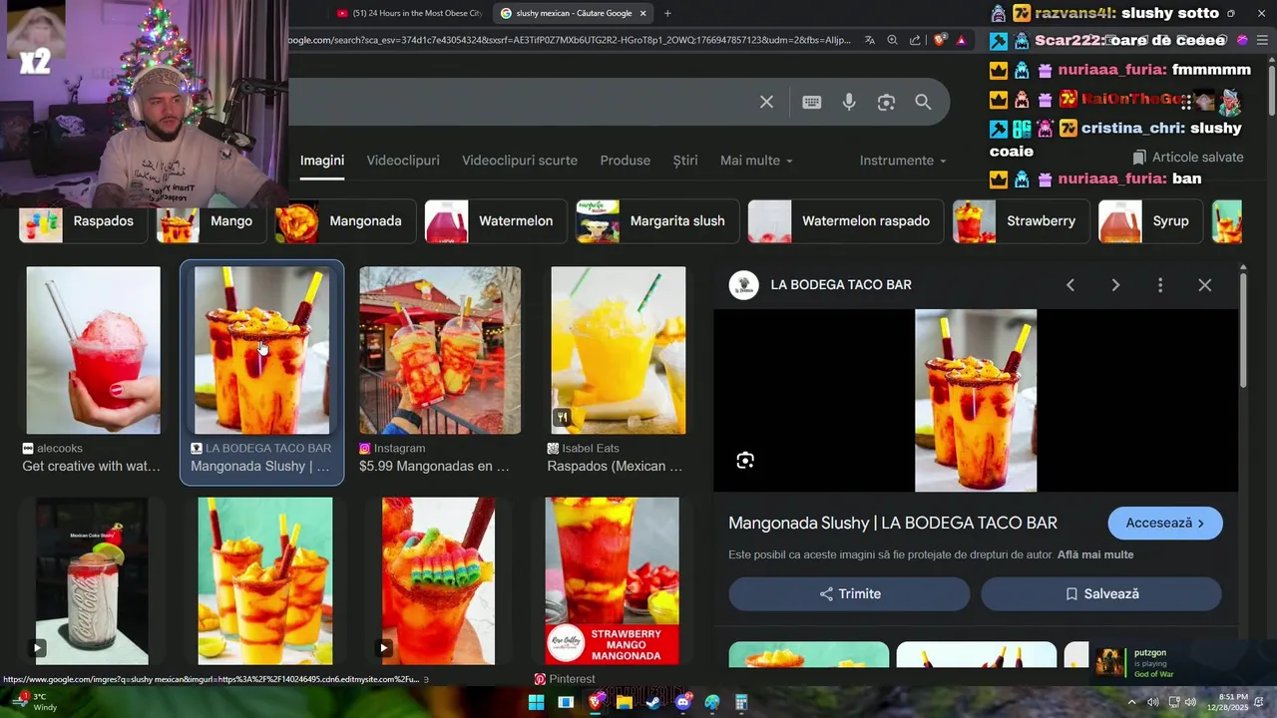Click the magnifier search button
Viewport: 1277px width, 718px height.
tap(923, 102)
